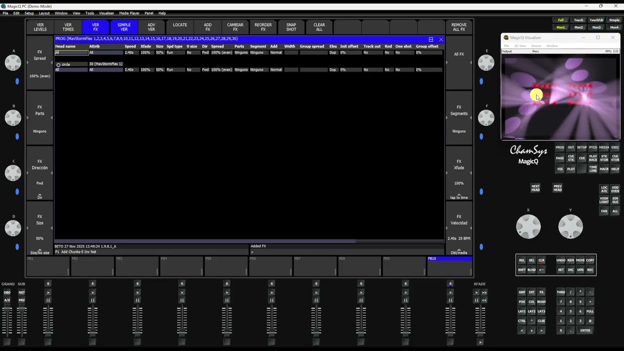Click the REORDER FX button
The height and width of the screenshot is (351, 624).
pyautogui.click(x=263, y=27)
